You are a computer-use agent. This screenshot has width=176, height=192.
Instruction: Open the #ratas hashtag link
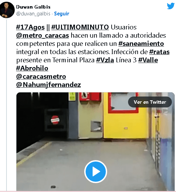[159, 52]
